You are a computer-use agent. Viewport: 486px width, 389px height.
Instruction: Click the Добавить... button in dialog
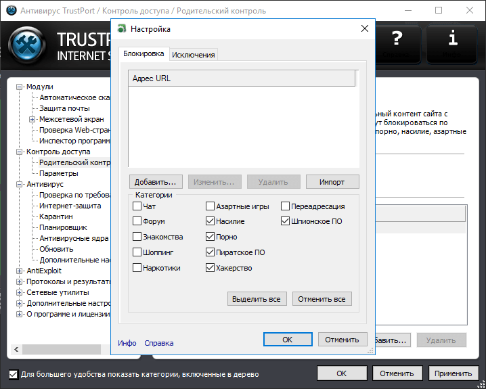[x=156, y=182]
